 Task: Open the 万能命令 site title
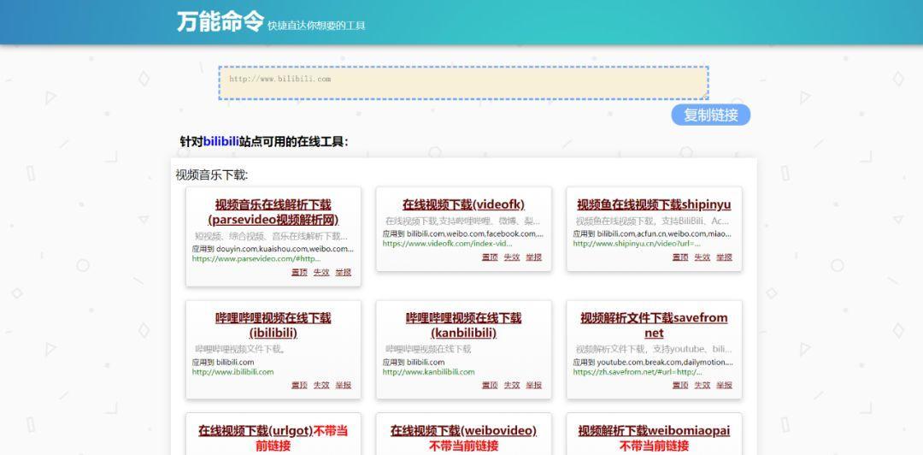coord(220,21)
